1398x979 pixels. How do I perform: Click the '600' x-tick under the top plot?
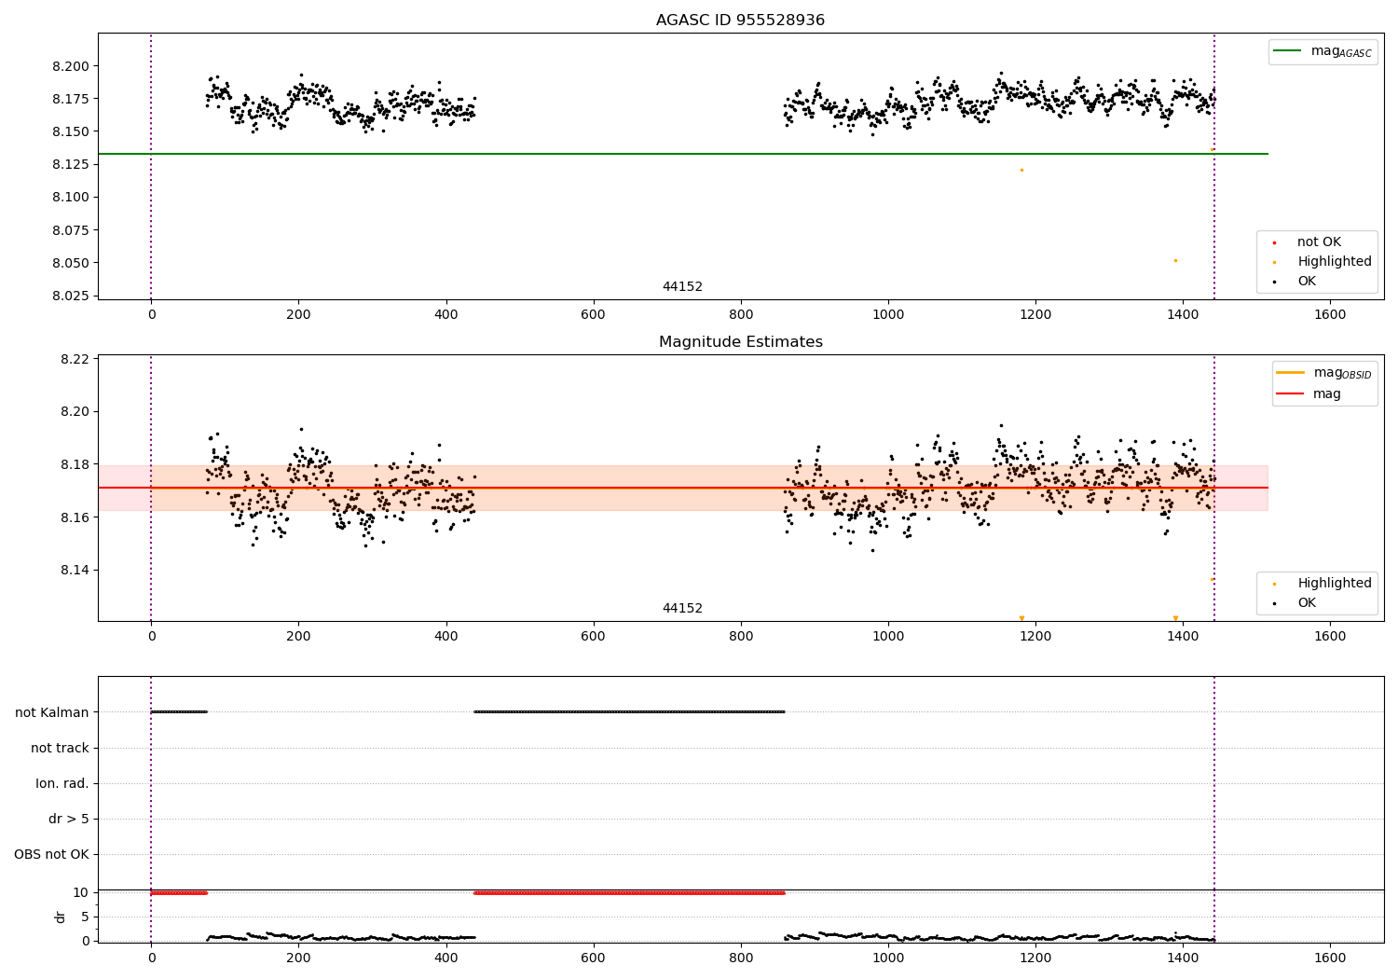(593, 314)
